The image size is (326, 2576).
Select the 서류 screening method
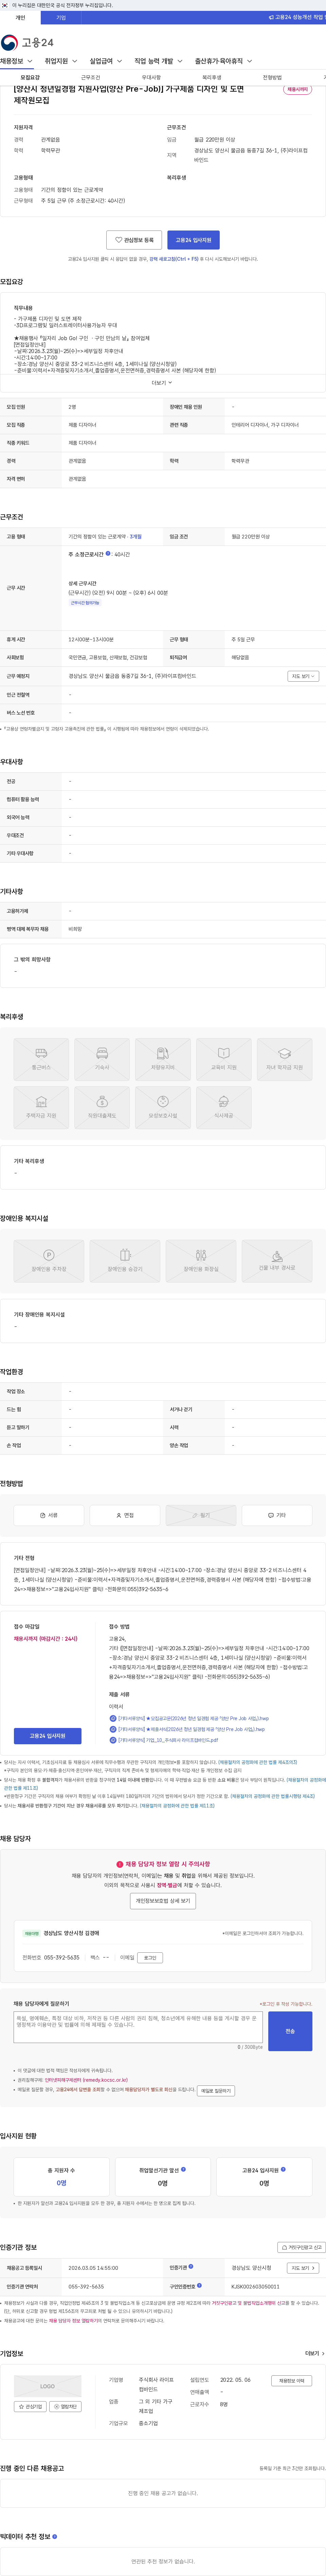pyautogui.click(x=49, y=1515)
